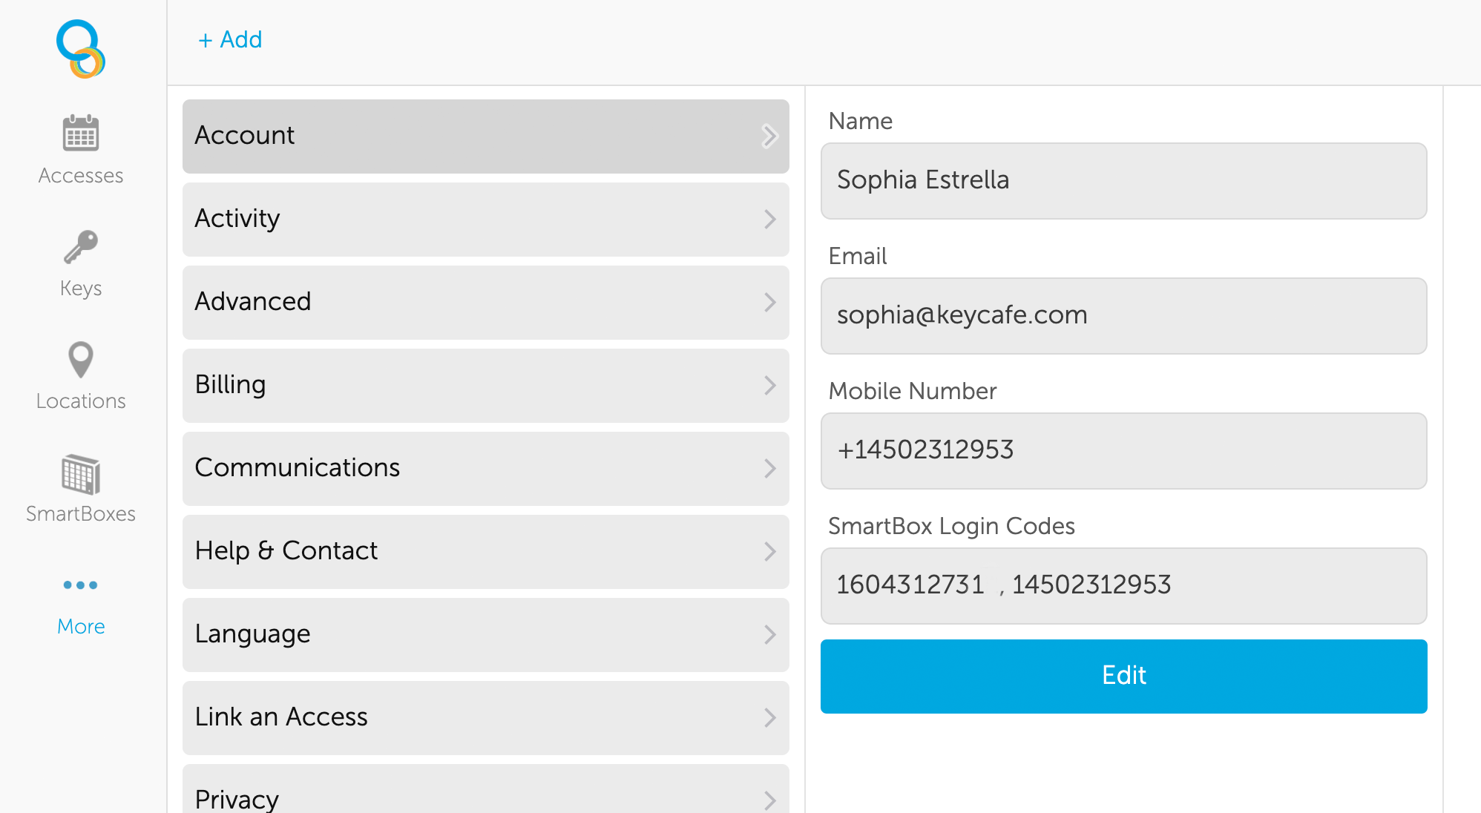
Task: Open More options with the ellipsis icon
Action: 79,585
